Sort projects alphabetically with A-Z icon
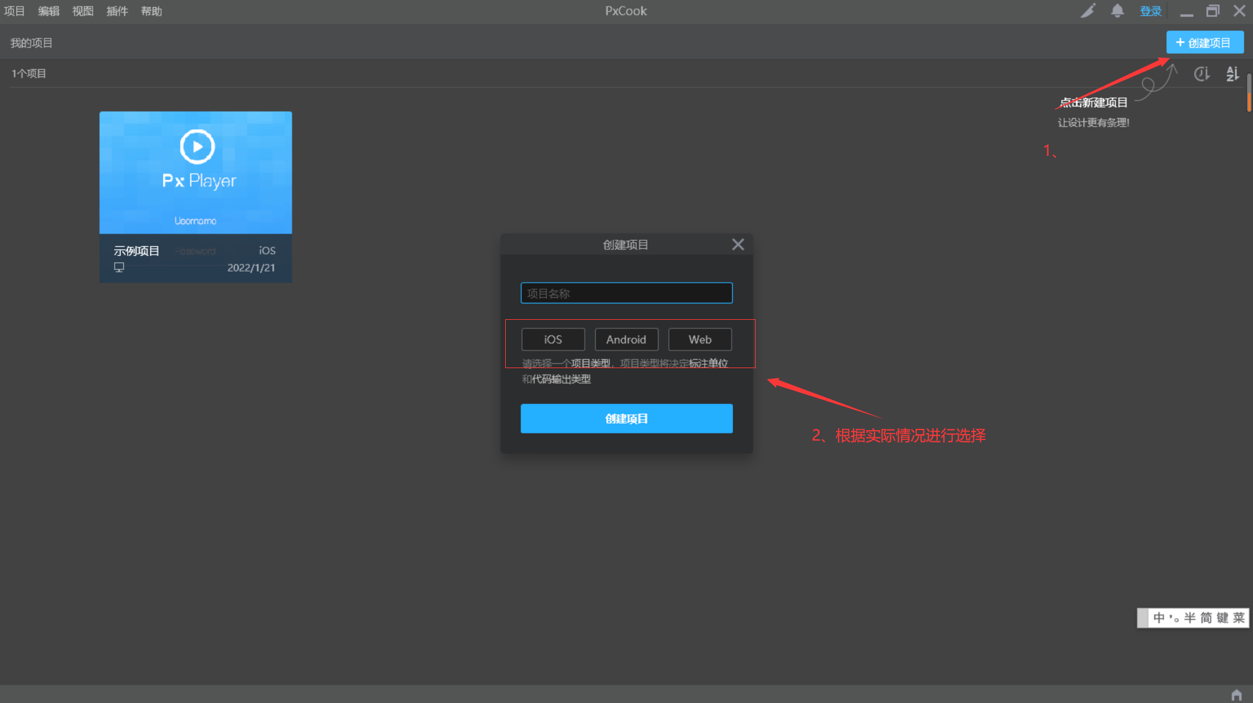This screenshot has width=1253, height=703. (1232, 73)
